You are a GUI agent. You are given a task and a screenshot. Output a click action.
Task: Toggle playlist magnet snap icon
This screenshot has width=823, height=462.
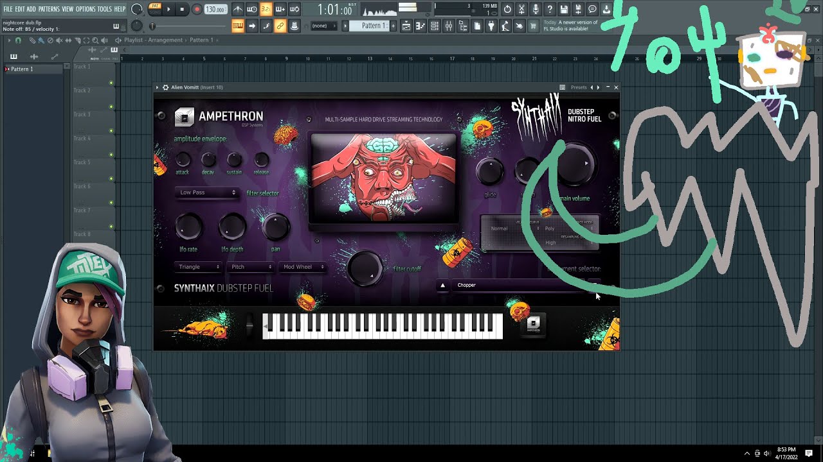tap(18, 40)
